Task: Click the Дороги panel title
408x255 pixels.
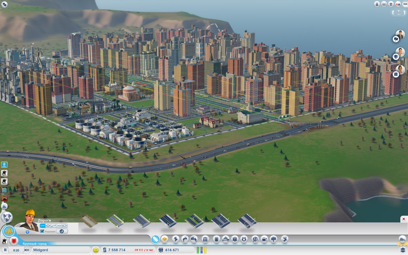Action: (x=44, y=220)
